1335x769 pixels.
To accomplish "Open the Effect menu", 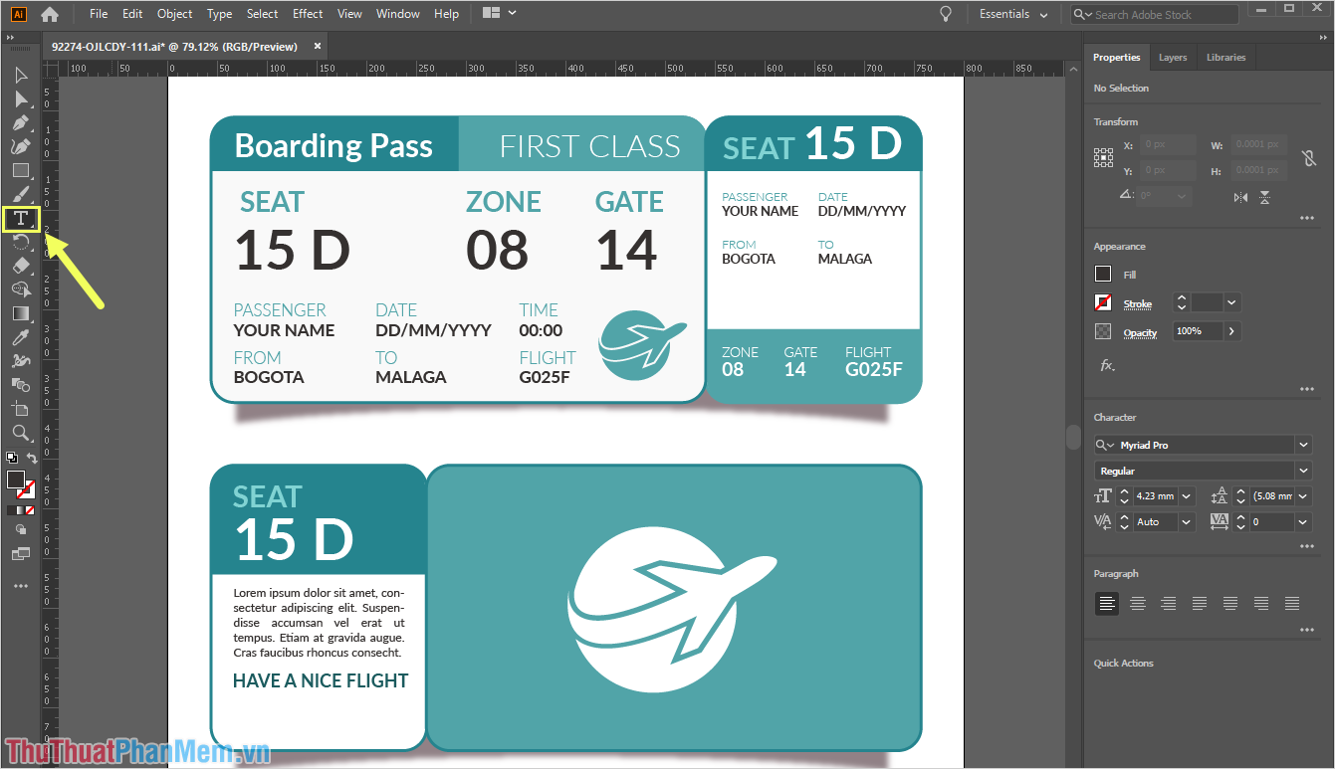I will 308,14.
